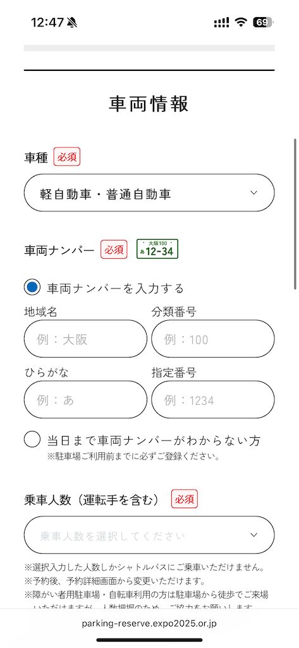Tap the 必須 badge next to 乗車人数
Viewport: 299px width, 648px height.
pyautogui.click(x=185, y=499)
